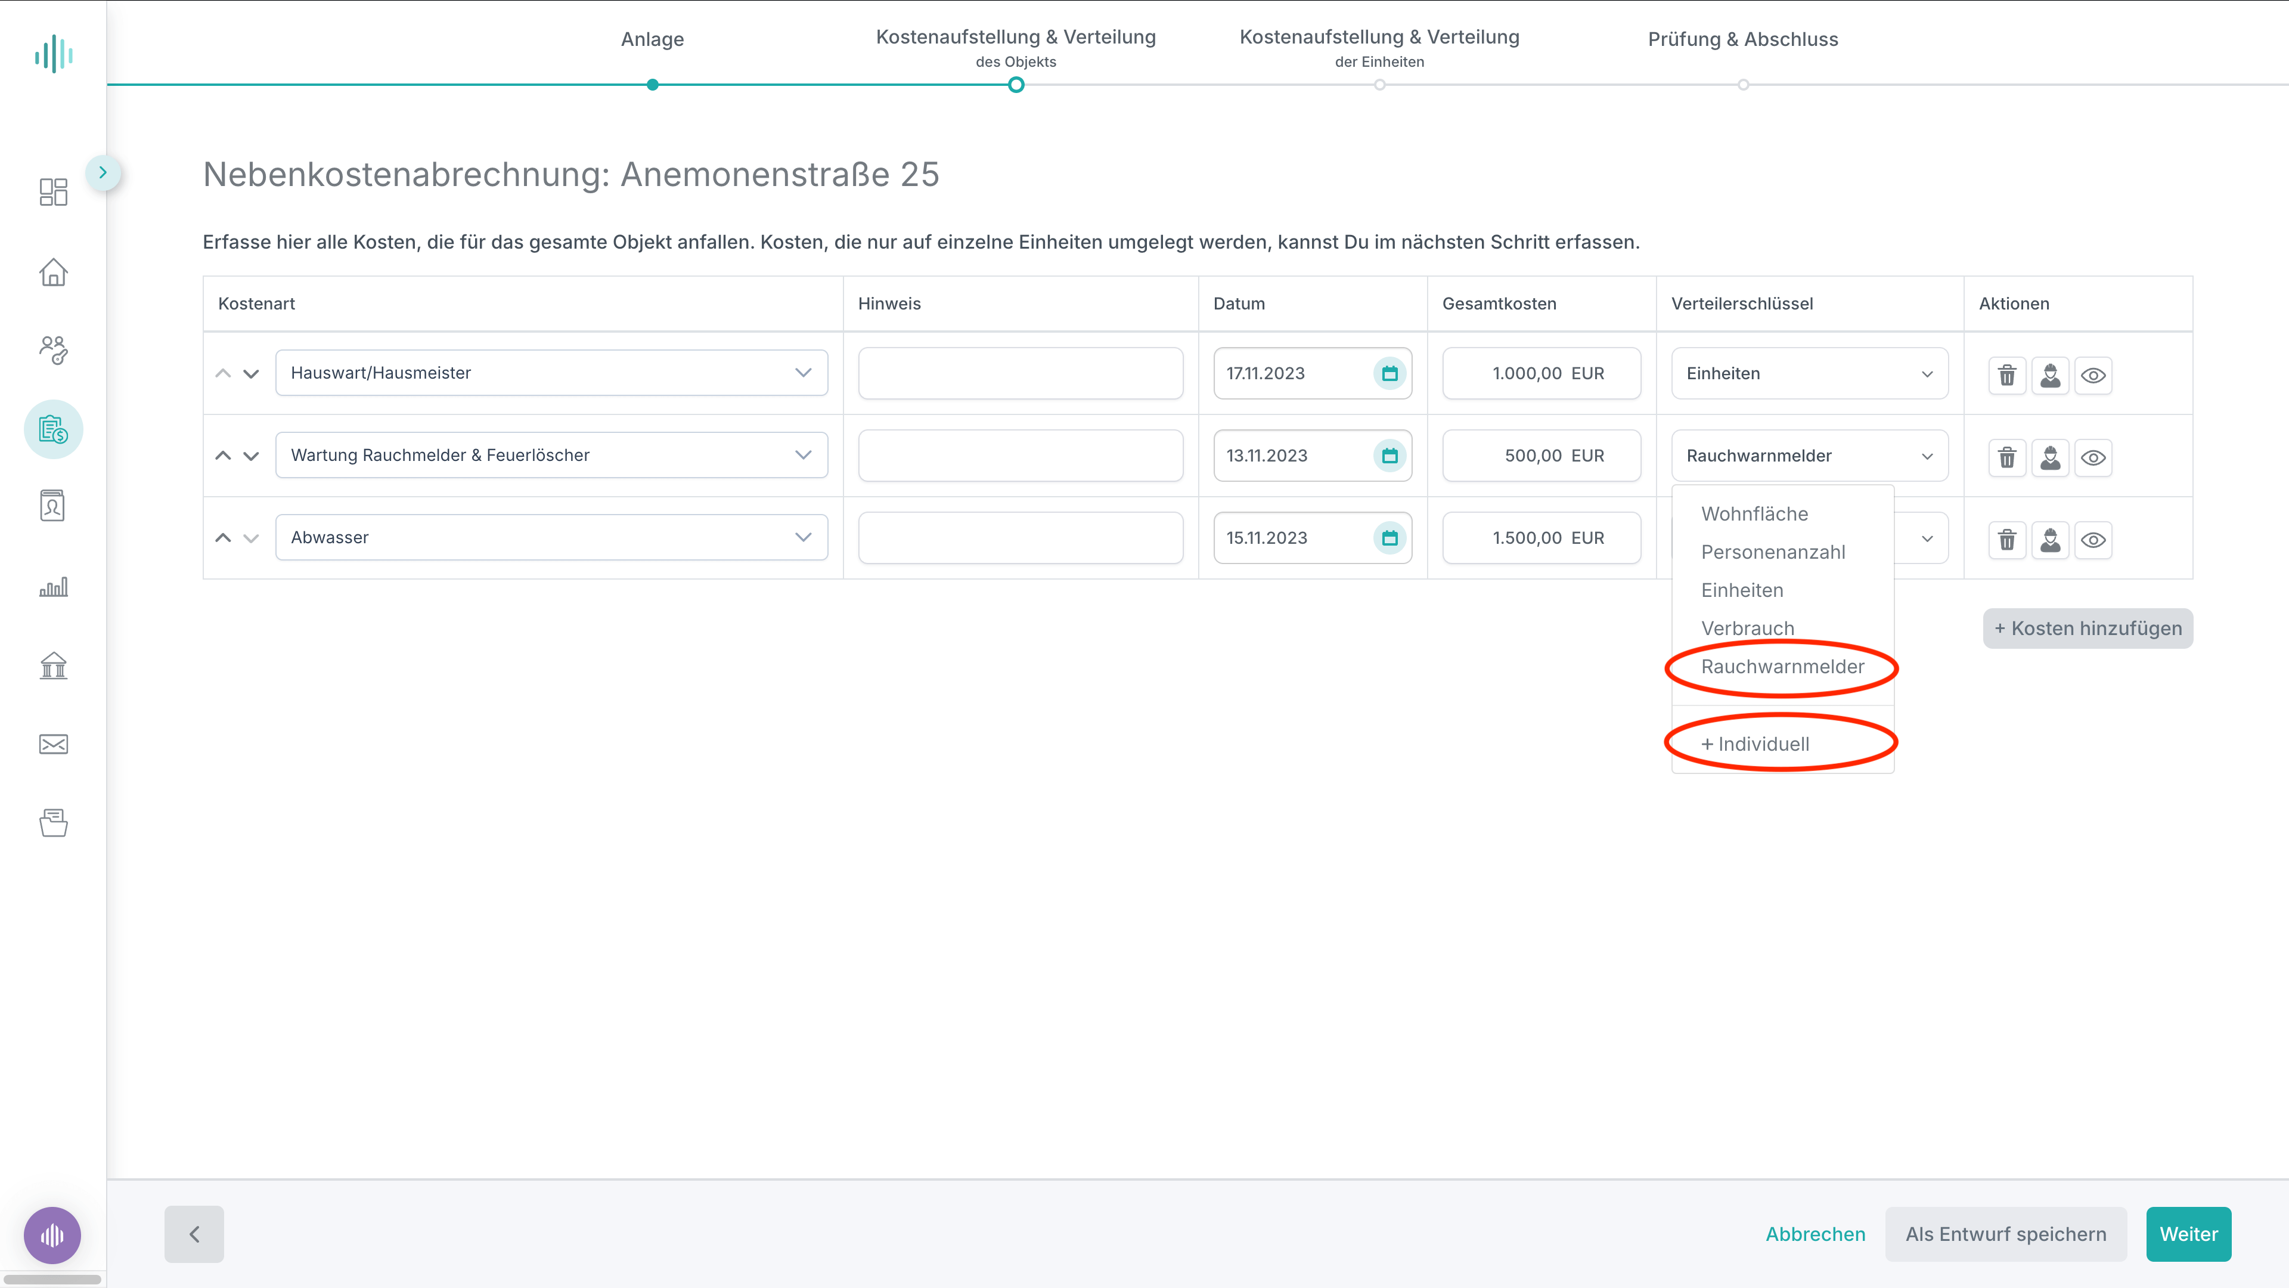Screen dimensions: 2289x1288
Task: Open calendar picker for date 17.11.2023
Action: coord(1389,373)
